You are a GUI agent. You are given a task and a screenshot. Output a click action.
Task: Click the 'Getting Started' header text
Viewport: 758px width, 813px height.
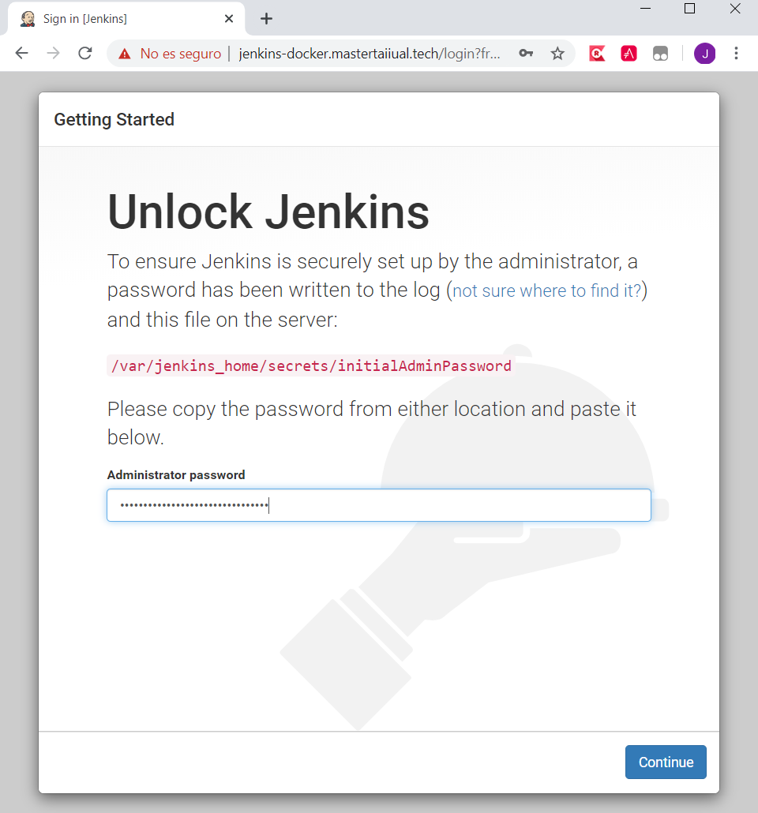coord(114,119)
